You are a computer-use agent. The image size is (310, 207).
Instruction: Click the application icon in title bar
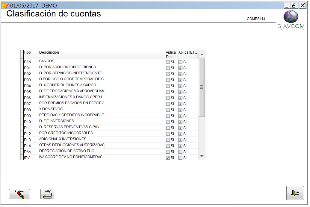click(x=5, y=5)
